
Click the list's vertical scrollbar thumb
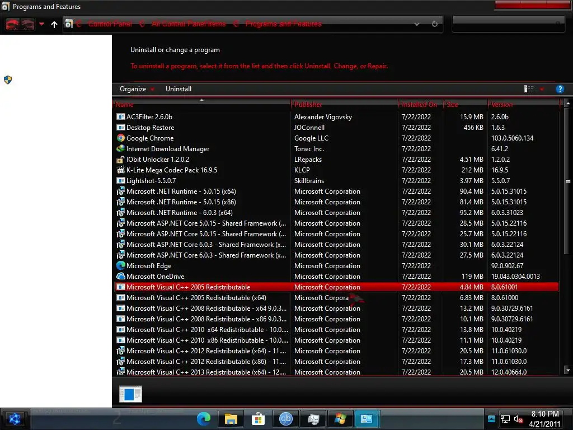click(x=567, y=181)
